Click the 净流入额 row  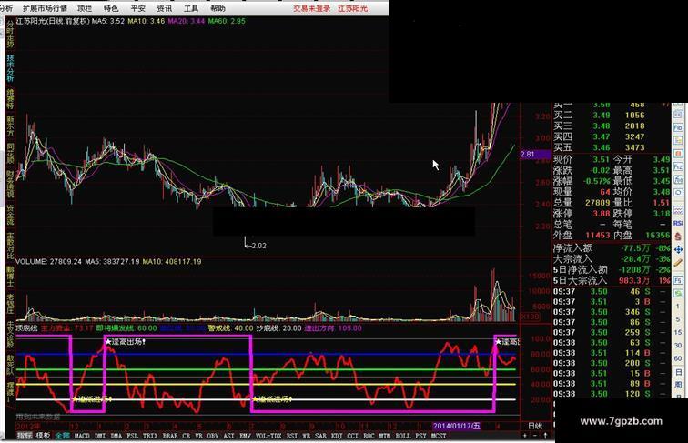tap(612, 248)
